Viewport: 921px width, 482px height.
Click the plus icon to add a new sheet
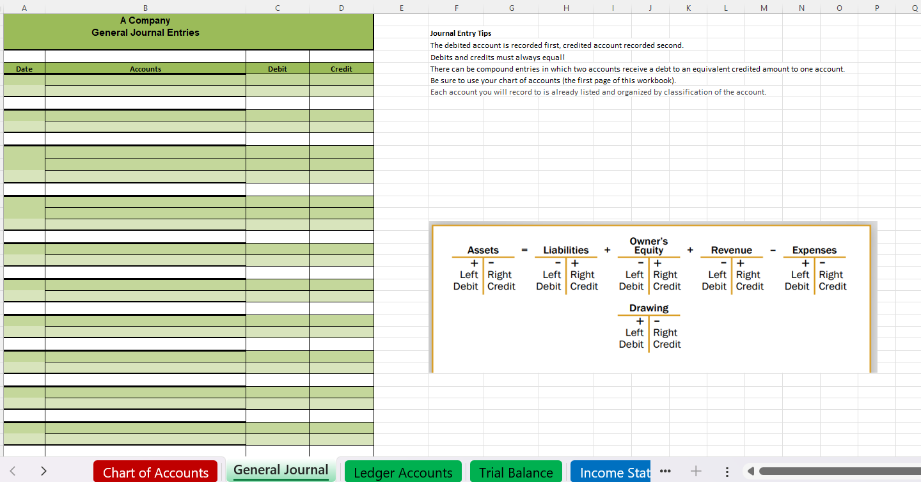695,471
